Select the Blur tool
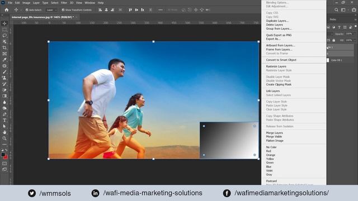Image resolution: width=358 pixels, height=201 pixels. (4, 102)
